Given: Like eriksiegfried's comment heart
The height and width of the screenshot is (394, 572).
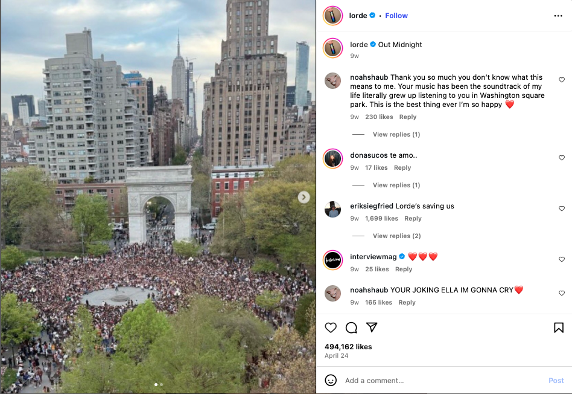Looking at the screenshot, I should click(x=561, y=208).
